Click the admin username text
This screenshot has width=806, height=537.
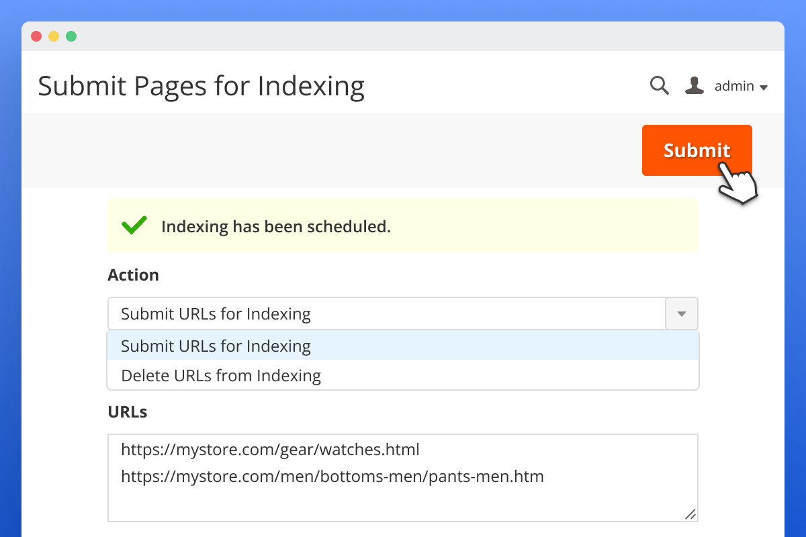pyautogui.click(x=735, y=85)
